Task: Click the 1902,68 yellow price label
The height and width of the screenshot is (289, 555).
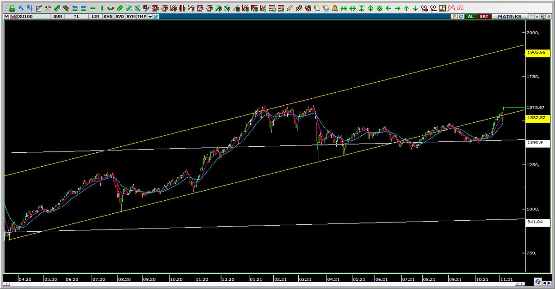Action: click(537, 53)
